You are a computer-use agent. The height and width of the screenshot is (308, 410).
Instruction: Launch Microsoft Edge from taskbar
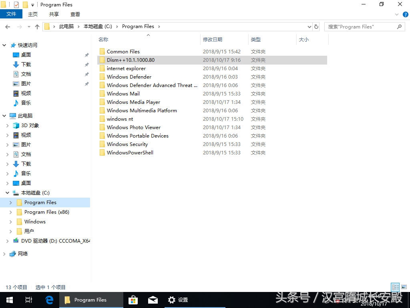tap(49, 300)
